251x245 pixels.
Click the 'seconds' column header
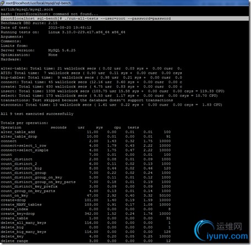(58, 127)
